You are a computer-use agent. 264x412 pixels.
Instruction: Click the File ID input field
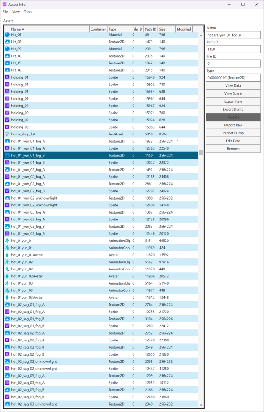233,63
